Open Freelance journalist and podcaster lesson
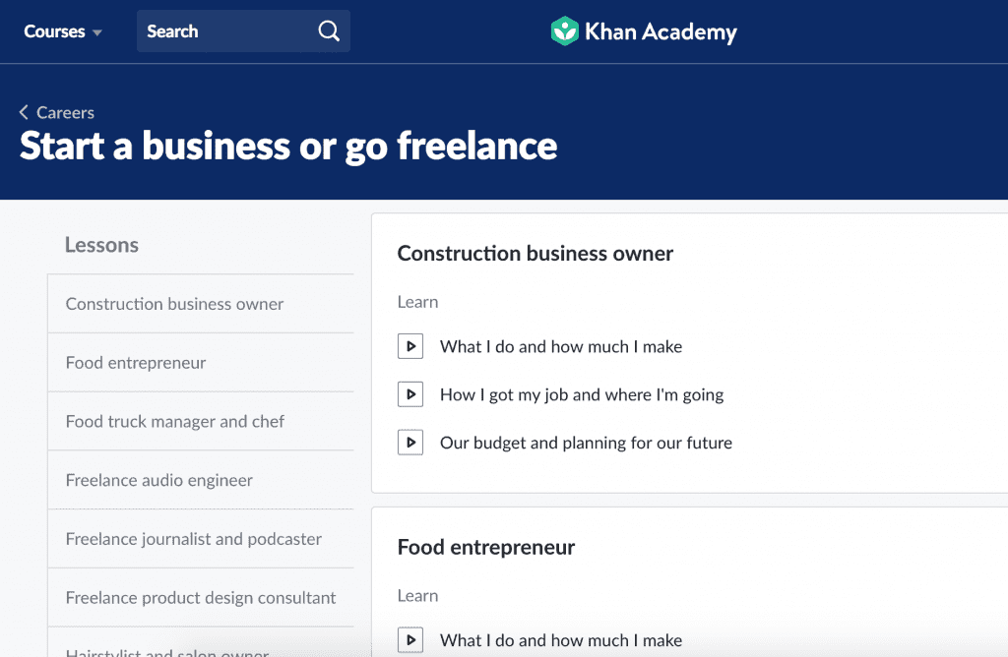 pyautogui.click(x=194, y=539)
